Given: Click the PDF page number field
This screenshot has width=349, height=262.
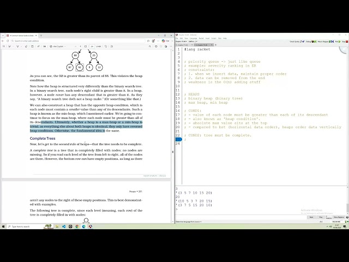Looking at the screenshot, I should [x=92, y=46].
